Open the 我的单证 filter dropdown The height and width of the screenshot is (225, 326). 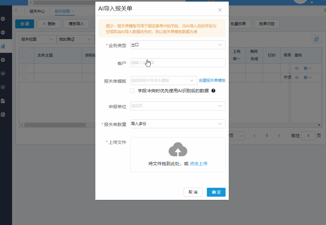click(x=76, y=39)
